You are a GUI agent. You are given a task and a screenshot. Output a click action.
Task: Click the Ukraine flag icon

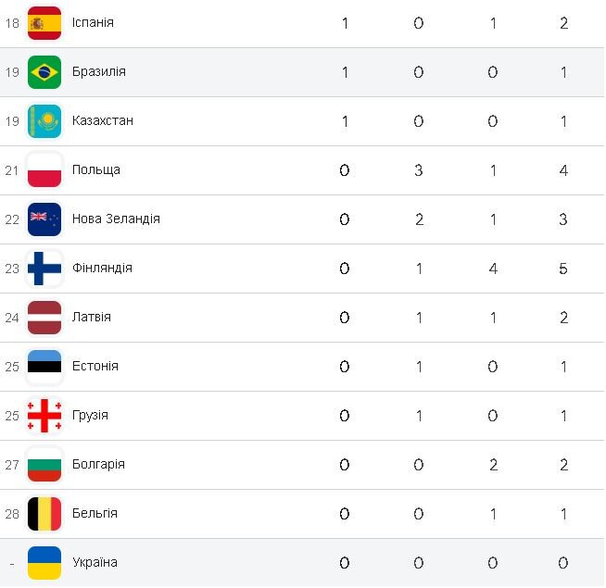pyautogui.click(x=44, y=563)
